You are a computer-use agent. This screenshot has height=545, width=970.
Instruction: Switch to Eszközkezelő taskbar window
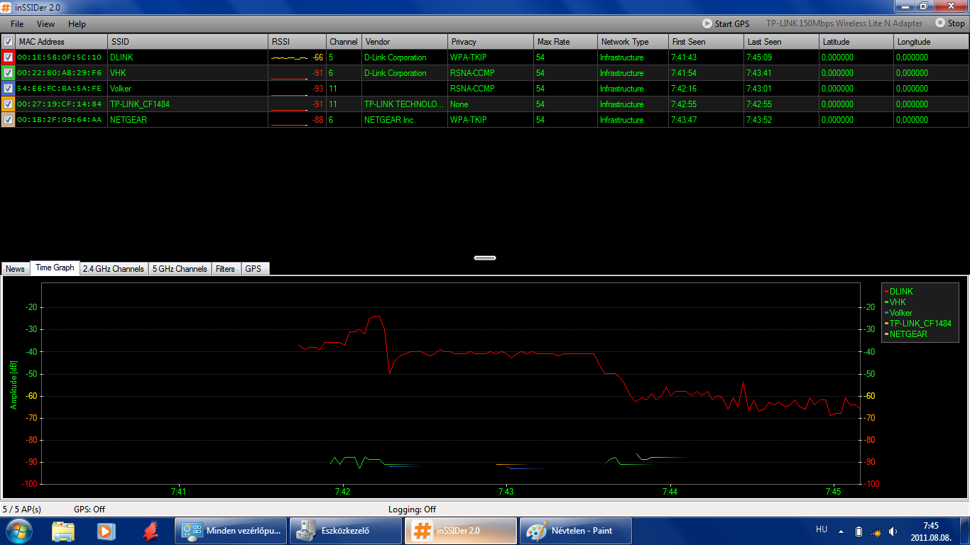pyautogui.click(x=346, y=530)
